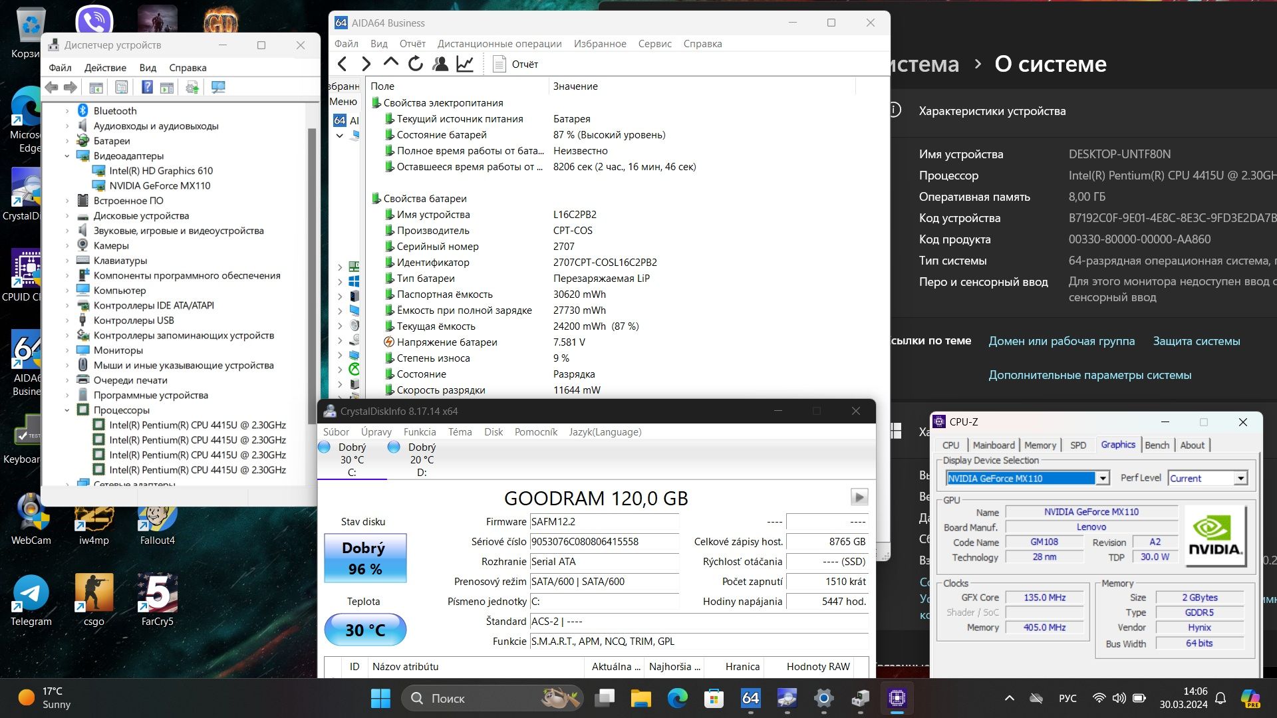
Task: Click Názov atribútu column header
Action: point(476,666)
